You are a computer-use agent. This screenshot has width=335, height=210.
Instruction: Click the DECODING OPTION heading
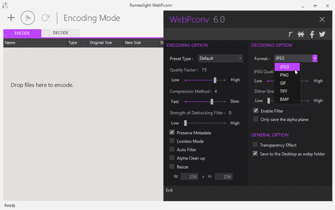(x=271, y=45)
